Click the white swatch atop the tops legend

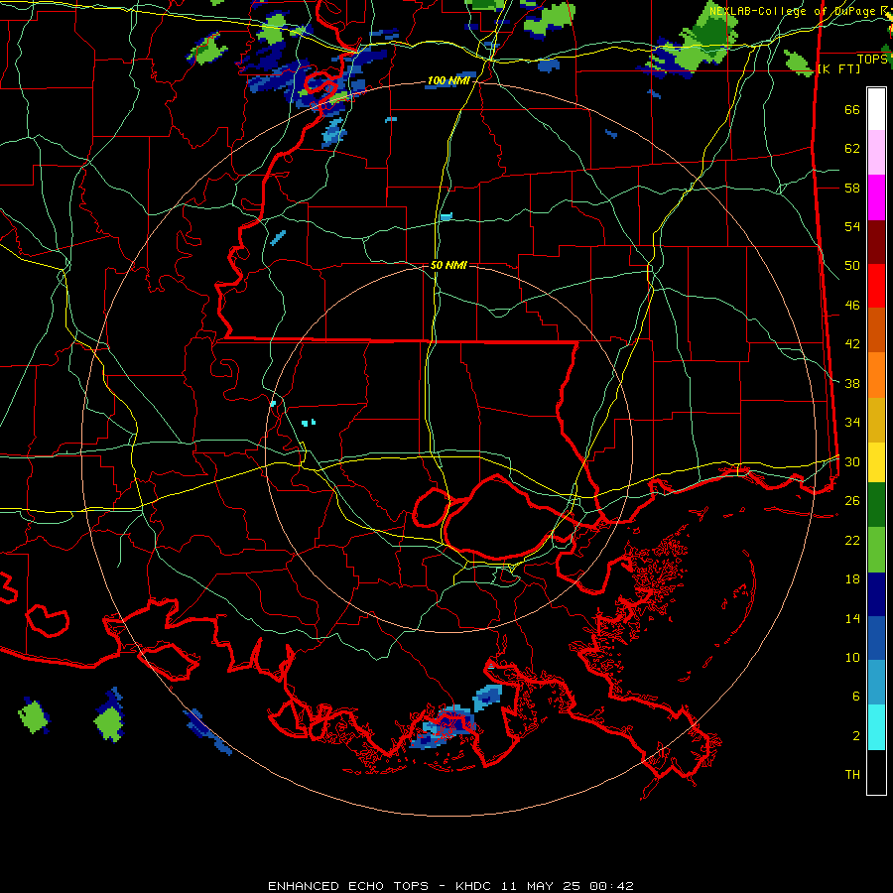(876, 109)
